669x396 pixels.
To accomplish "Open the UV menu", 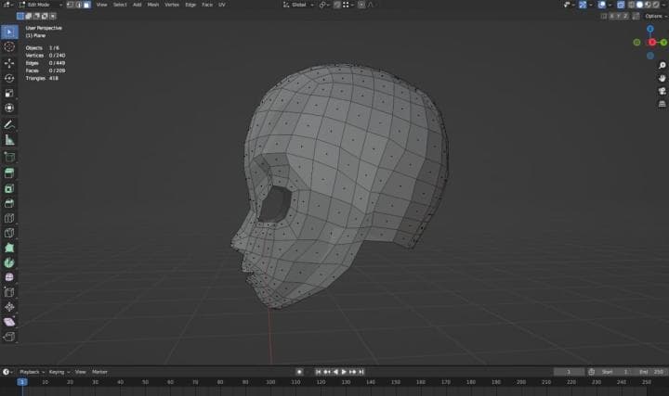I will click(222, 5).
